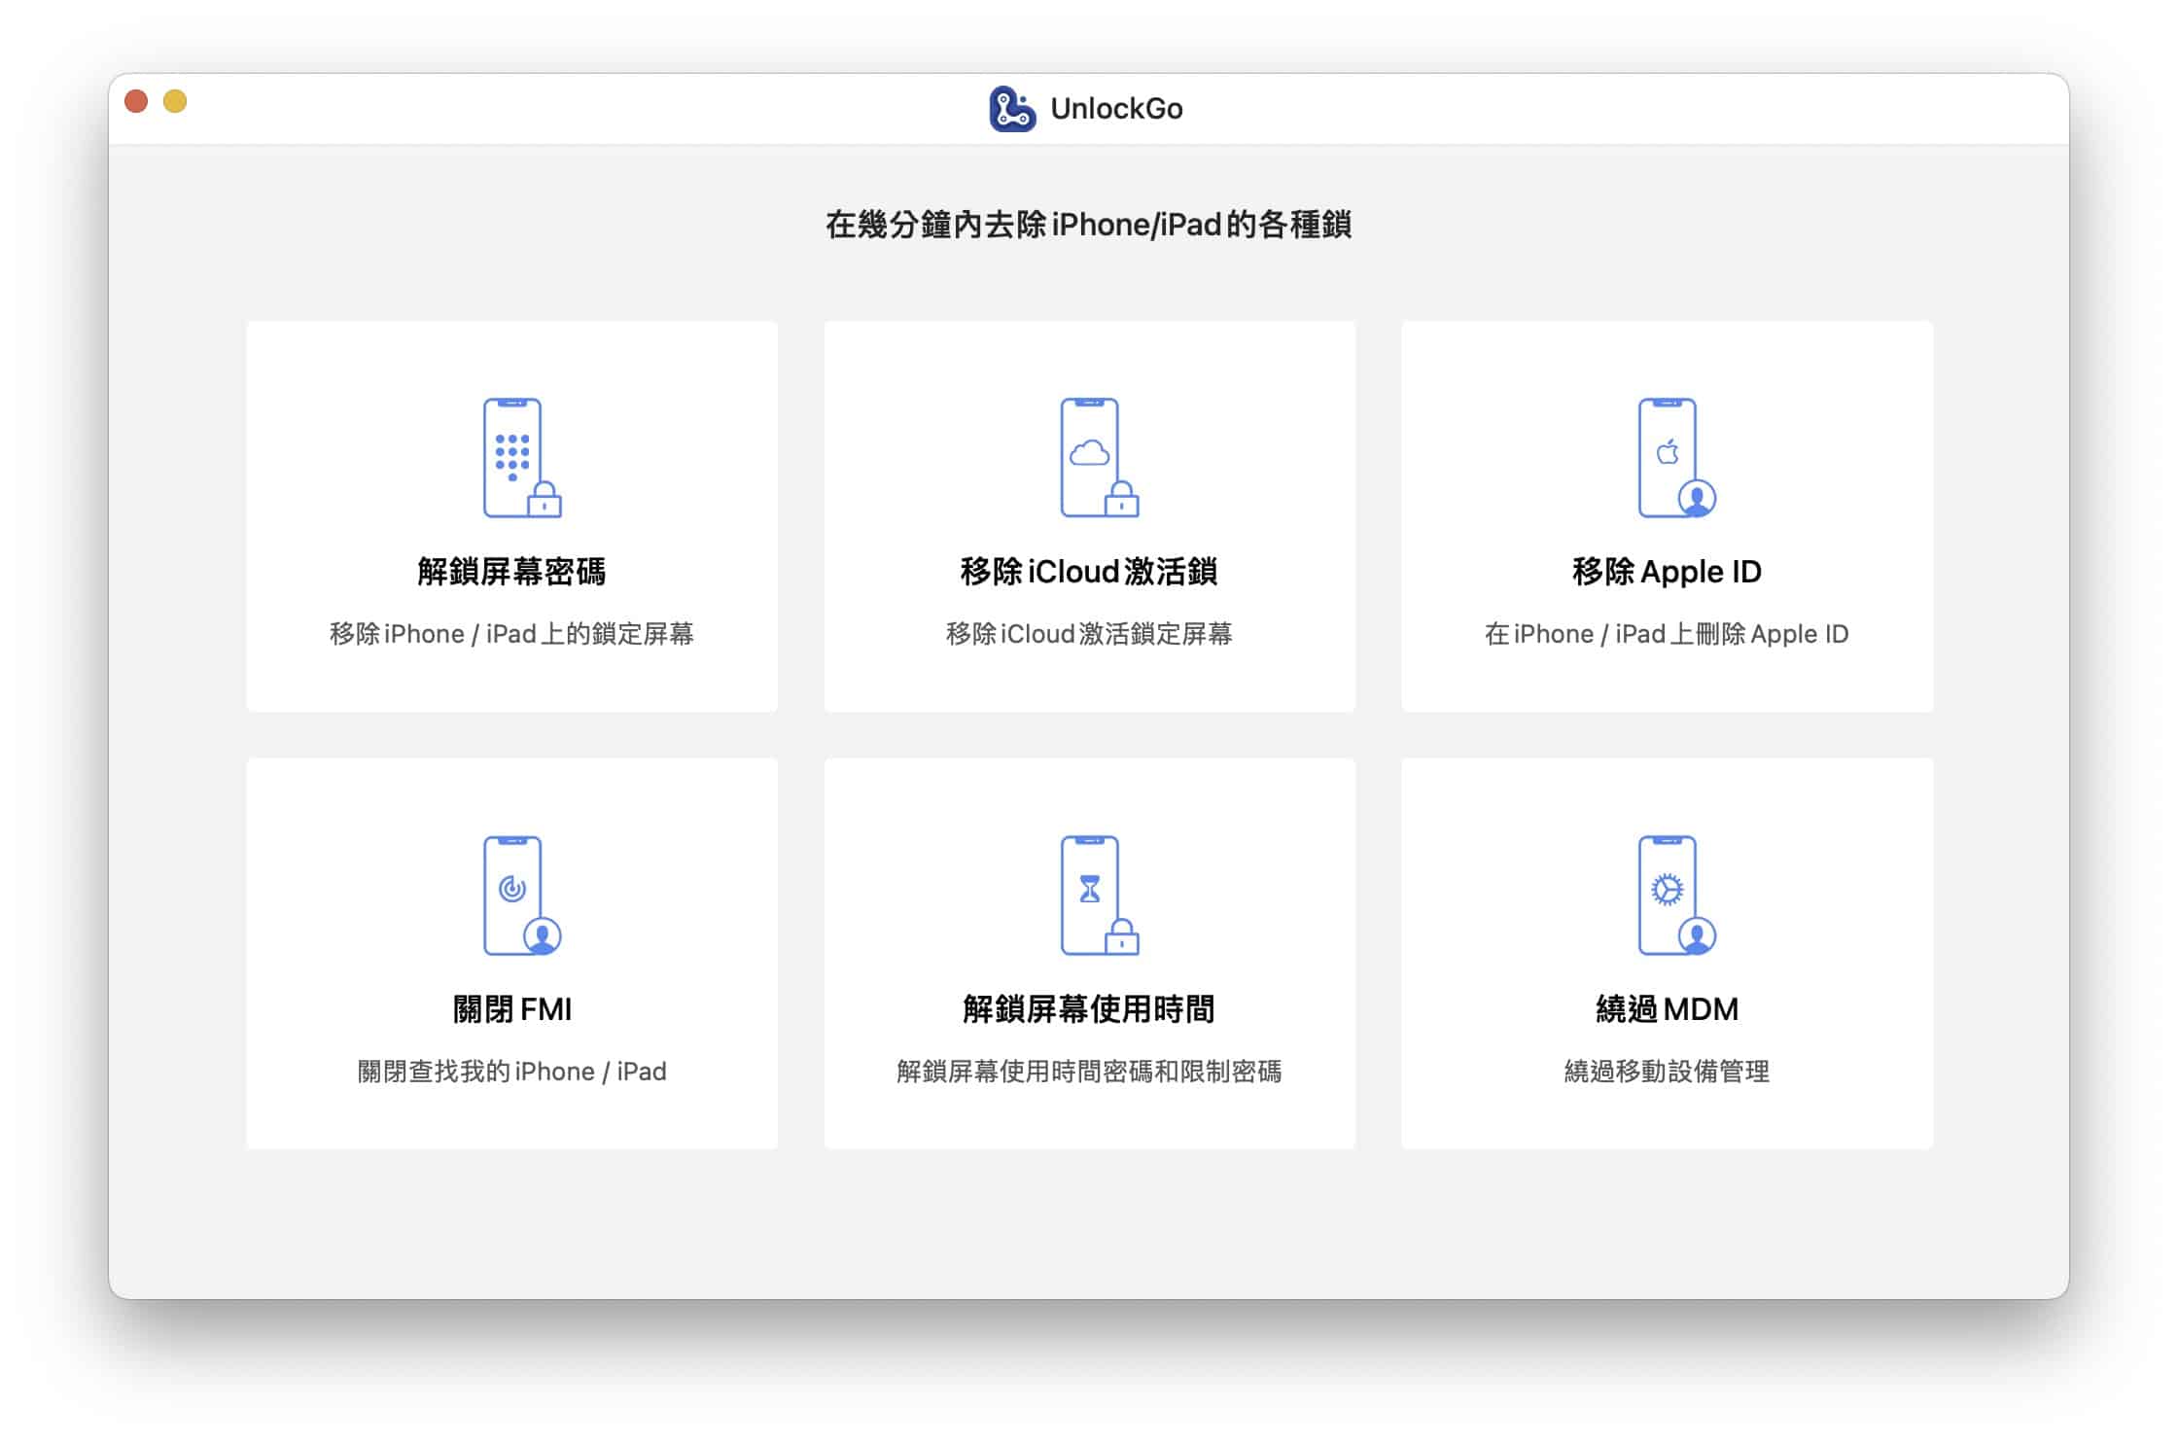Image resolution: width=2178 pixels, height=1443 pixels.
Task: Click text 在 iPhone / iPad 上刪除 Apple ID
Action: 1667,634
